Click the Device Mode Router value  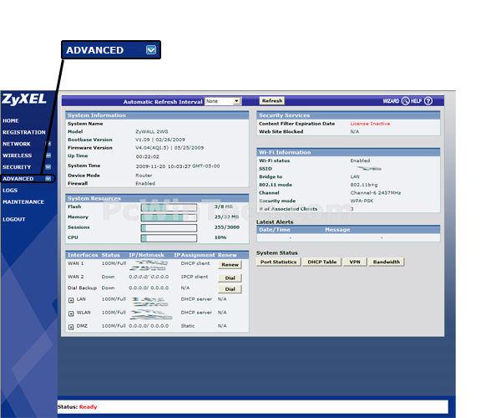tap(144, 176)
